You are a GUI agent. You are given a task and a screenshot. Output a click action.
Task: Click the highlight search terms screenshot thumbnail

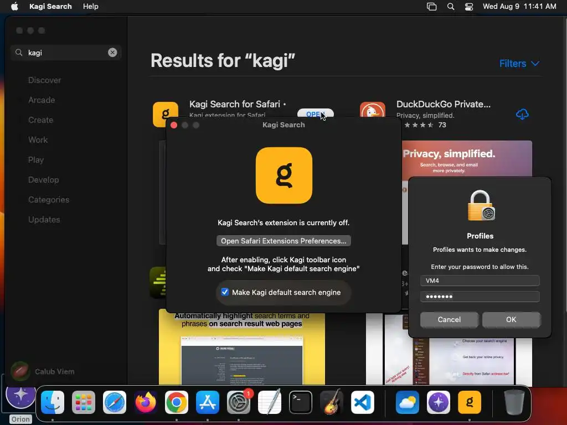click(241, 348)
